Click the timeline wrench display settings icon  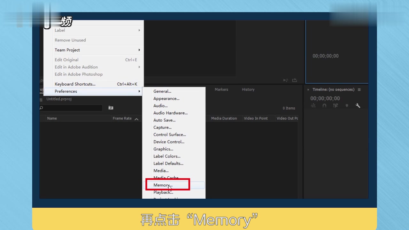click(358, 105)
